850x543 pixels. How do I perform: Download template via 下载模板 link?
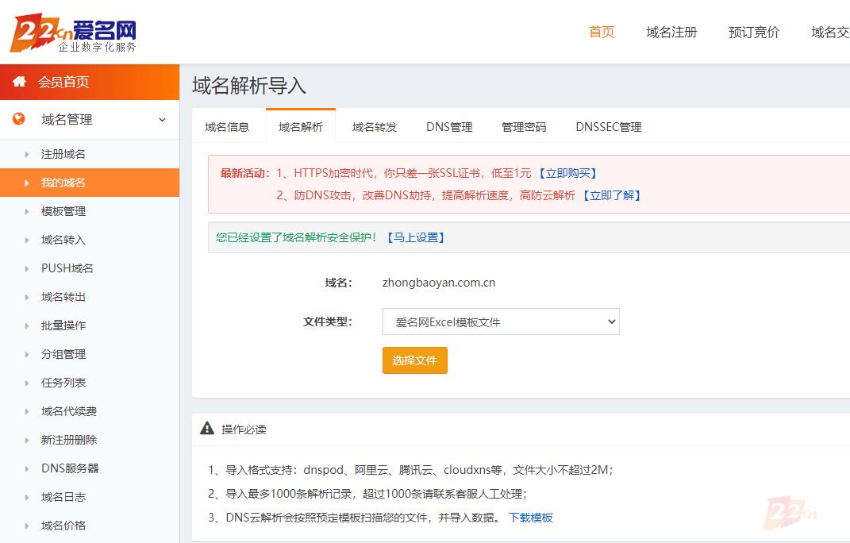click(x=531, y=518)
